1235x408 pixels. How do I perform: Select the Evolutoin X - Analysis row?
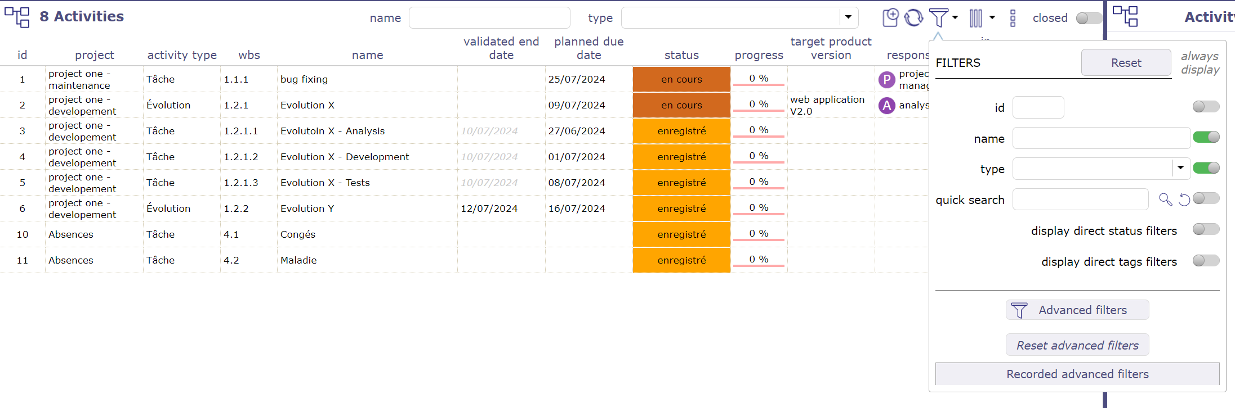(x=464, y=131)
